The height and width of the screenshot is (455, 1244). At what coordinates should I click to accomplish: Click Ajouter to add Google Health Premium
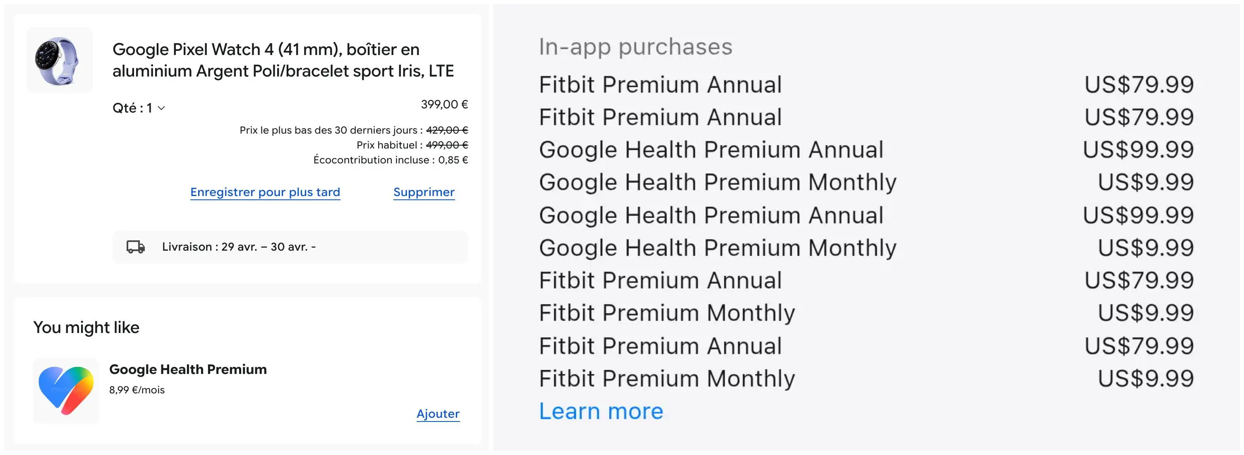tap(438, 414)
